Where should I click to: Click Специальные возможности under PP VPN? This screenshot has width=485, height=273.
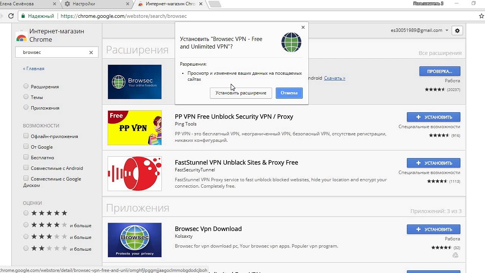pos(429,127)
